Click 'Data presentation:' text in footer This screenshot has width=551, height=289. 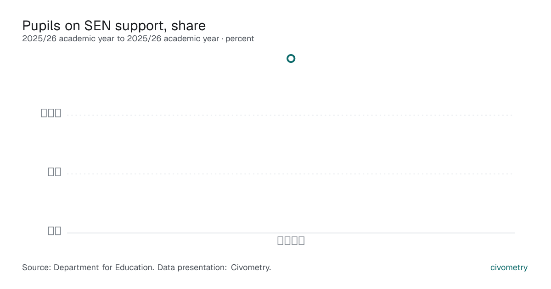tap(192, 267)
